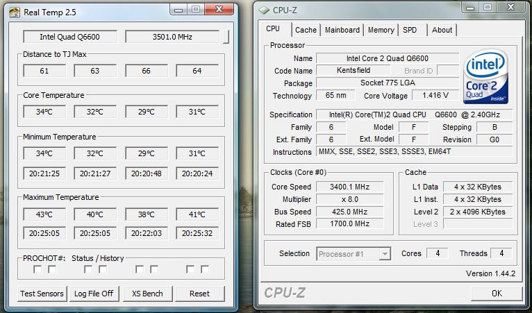Switch to the Cache tab
This screenshot has width=532, height=313.
click(306, 30)
